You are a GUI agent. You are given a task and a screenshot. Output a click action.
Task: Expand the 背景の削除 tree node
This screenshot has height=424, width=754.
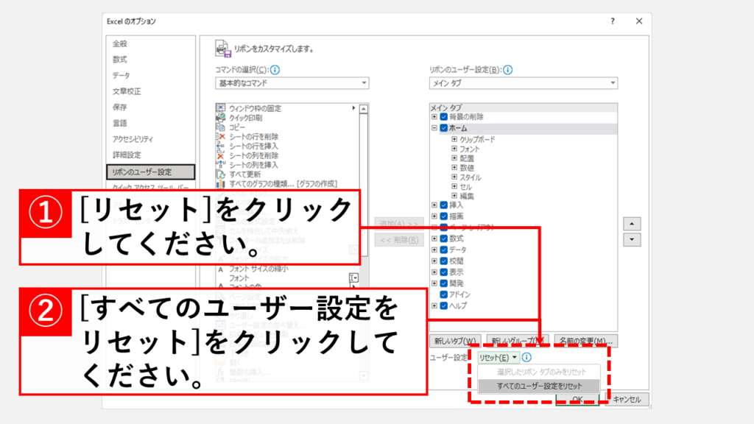[434, 117]
